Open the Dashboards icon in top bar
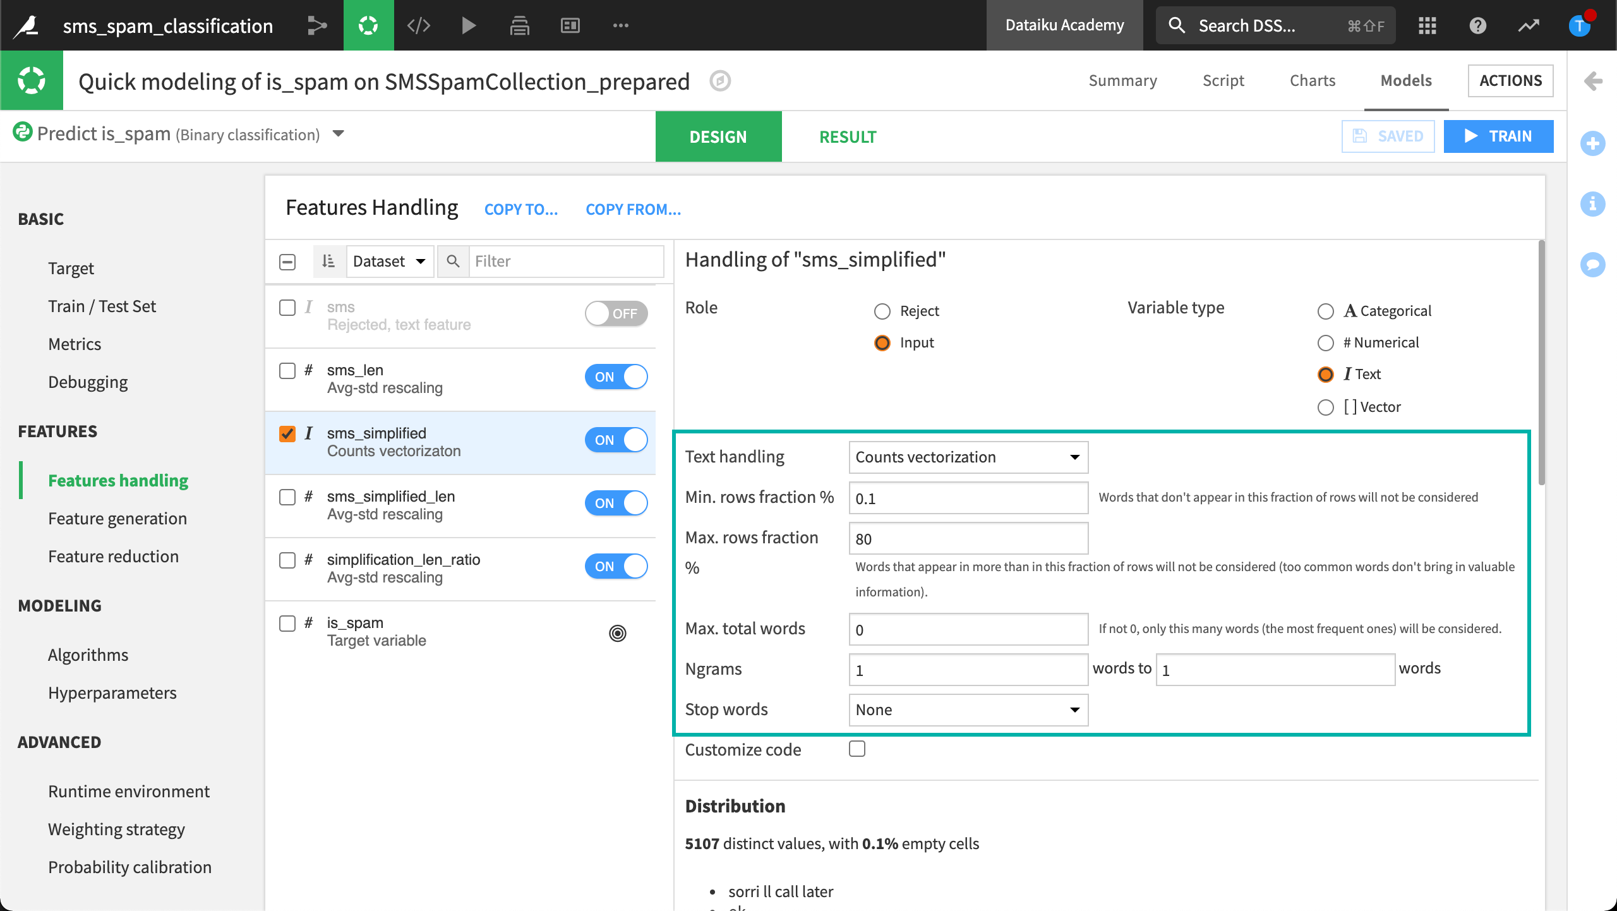The height and width of the screenshot is (911, 1617). click(570, 25)
